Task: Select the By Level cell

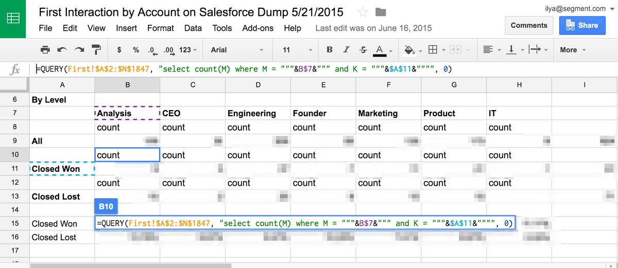Action: [x=62, y=99]
